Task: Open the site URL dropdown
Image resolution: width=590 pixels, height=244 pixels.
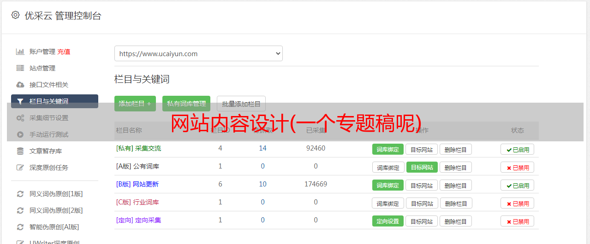Action: click(x=198, y=53)
